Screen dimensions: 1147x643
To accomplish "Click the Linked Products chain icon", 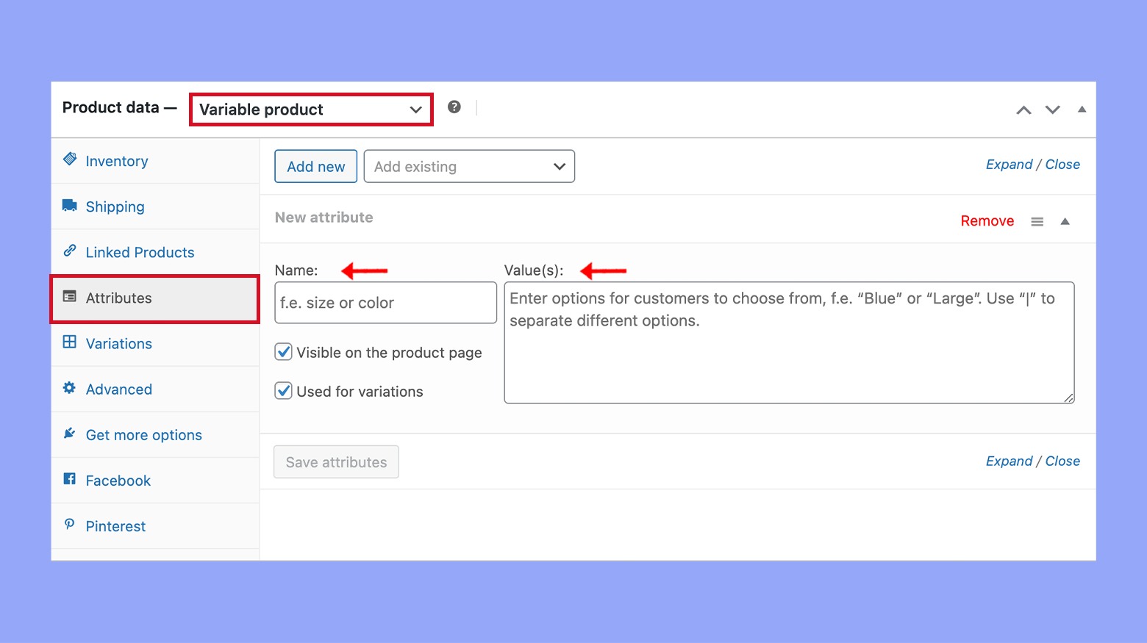I will pos(70,251).
